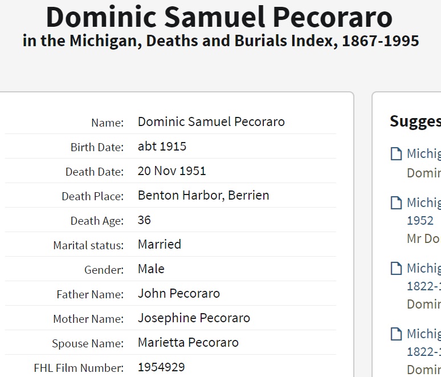
Task: Click the Married marital status value
Action: [159, 244]
